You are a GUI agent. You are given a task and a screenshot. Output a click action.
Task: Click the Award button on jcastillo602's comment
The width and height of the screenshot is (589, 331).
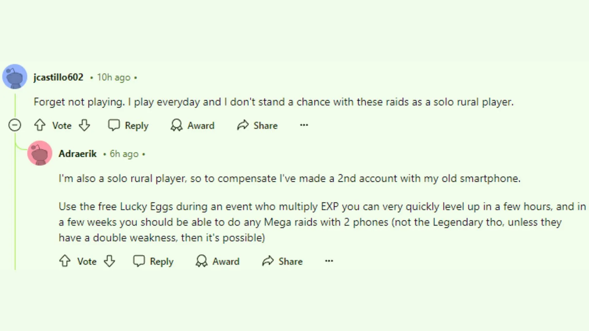click(192, 125)
